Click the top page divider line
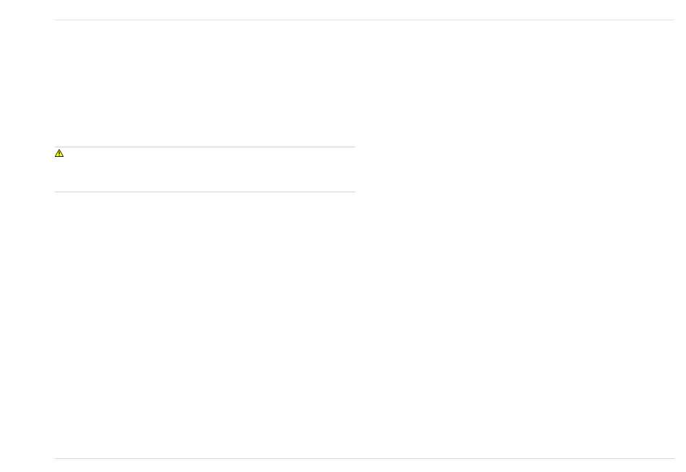 pos(364,20)
